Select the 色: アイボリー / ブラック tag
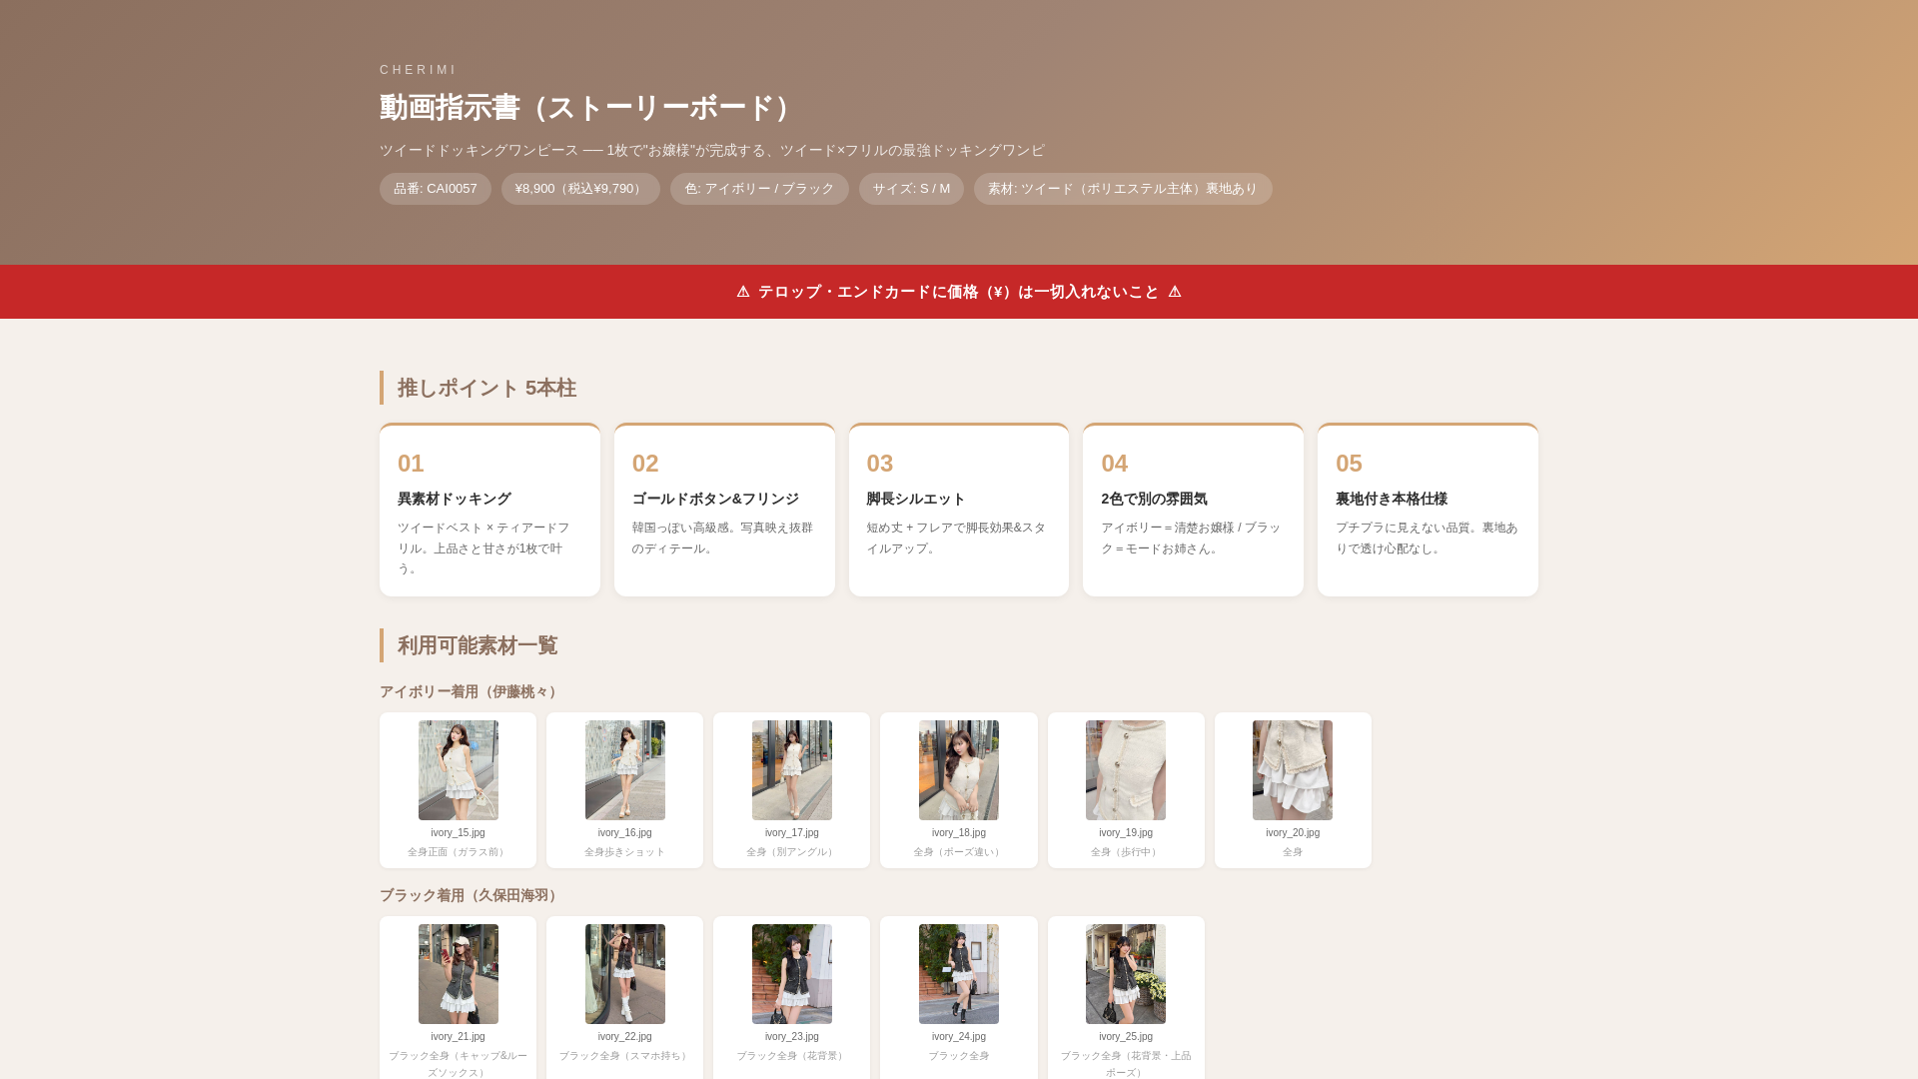This screenshot has width=1918, height=1079. (759, 189)
